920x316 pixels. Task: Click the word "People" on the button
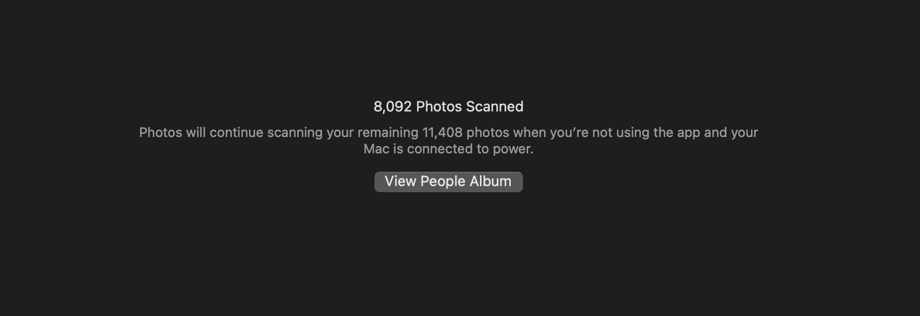tap(443, 182)
